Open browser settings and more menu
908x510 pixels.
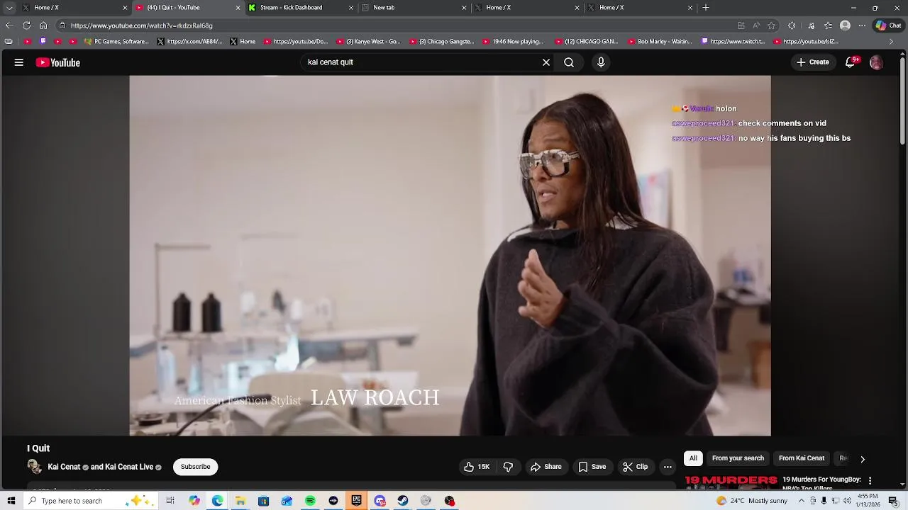[862, 25]
